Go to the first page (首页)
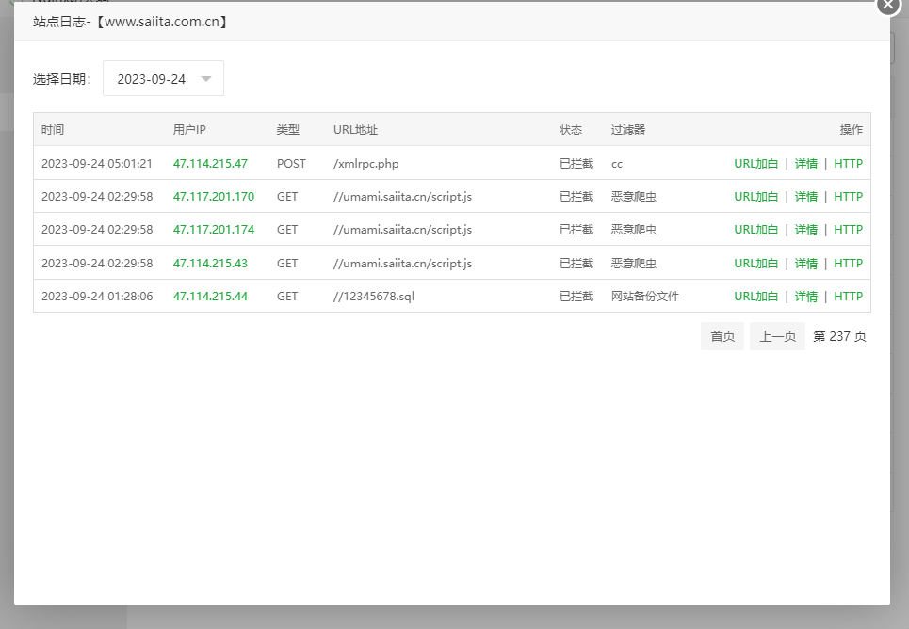 [x=722, y=336]
